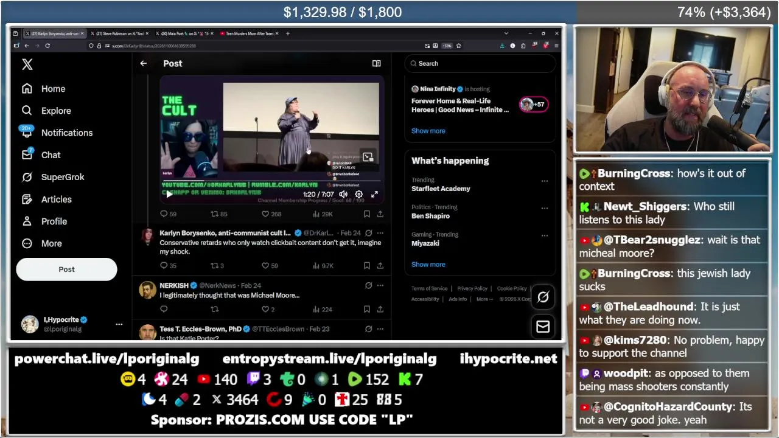Pop out video with picture-in-picture icon
The image size is (779, 438).
(368, 157)
